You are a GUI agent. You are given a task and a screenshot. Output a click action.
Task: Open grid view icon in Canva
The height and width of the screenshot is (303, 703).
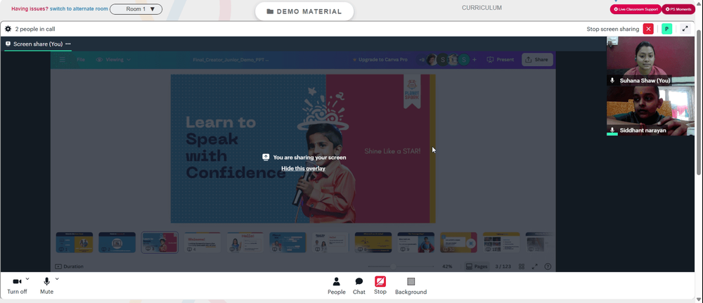pyautogui.click(x=522, y=266)
